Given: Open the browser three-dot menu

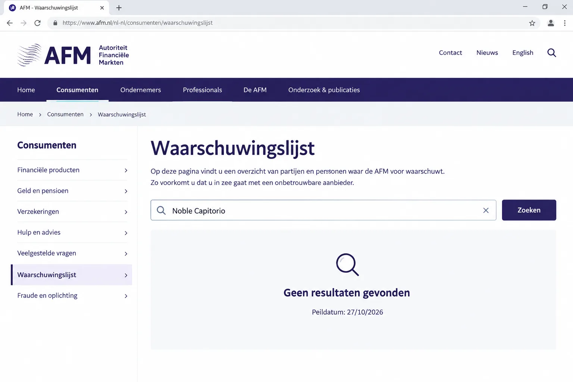Looking at the screenshot, I should pos(565,23).
